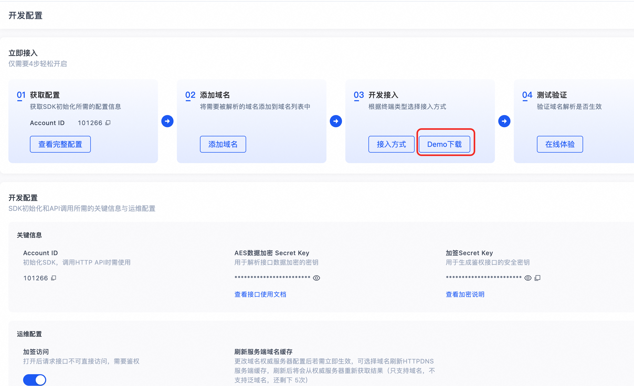Copy Account ID in step 01 card
The height and width of the screenshot is (386, 634).
[108, 123]
